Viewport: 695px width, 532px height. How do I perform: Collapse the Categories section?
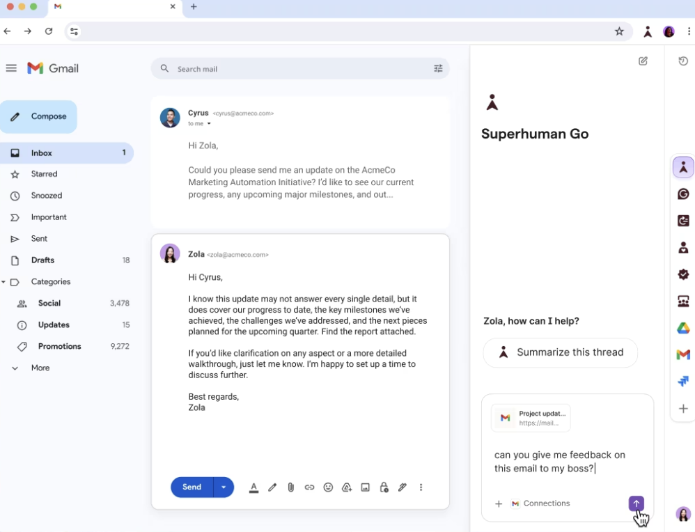click(3, 282)
